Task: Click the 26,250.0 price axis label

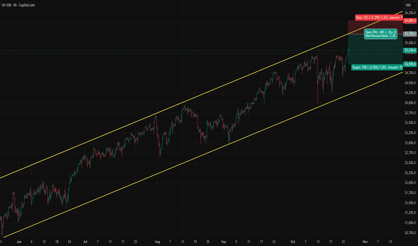Action: 410,13
